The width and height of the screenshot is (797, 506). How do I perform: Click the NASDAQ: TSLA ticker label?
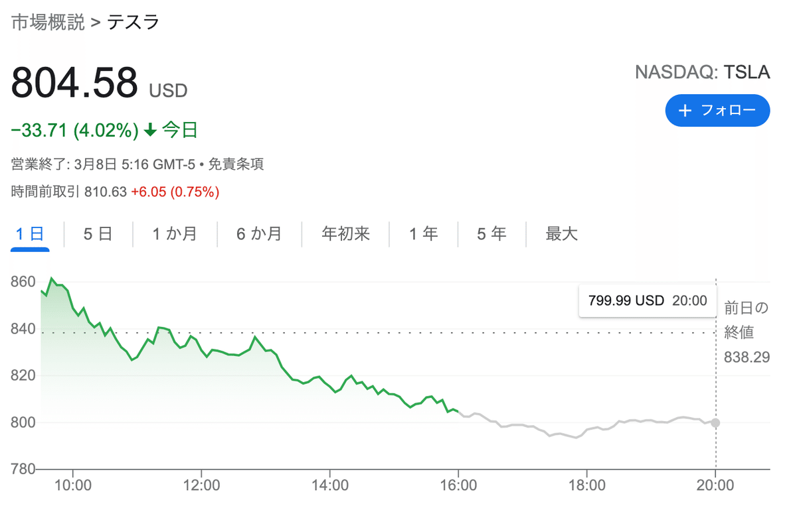tap(702, 72)
